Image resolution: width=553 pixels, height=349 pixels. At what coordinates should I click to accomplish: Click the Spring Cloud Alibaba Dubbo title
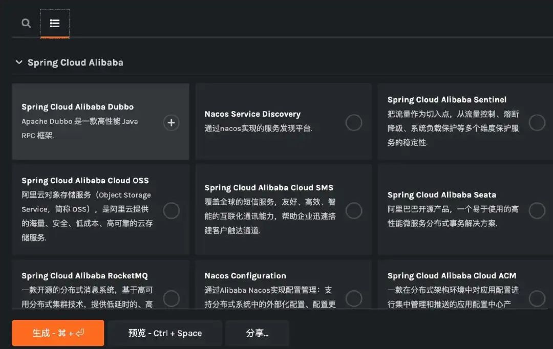tap(78, 107)
